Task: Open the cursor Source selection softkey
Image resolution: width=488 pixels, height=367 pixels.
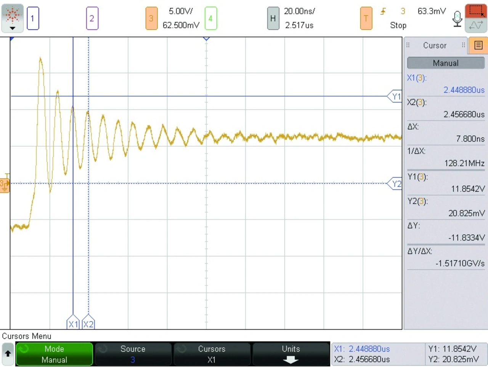Action: click(x=133, y=354)
